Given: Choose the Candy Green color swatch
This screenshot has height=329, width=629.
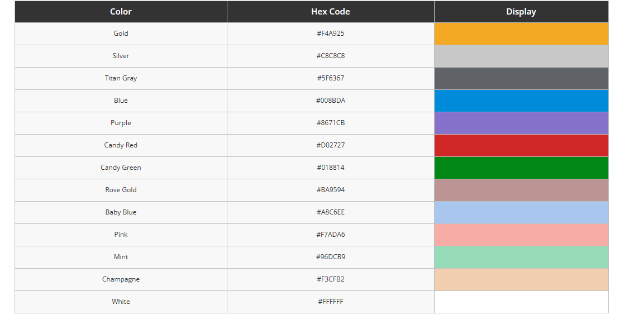Looking at the screenshot, I should tap(521, 168).
